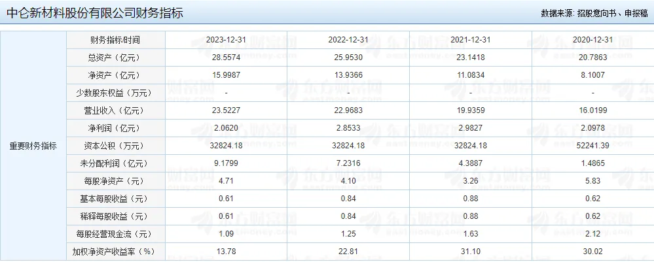This screenshot has width=654, height=262.
Task: Click 基本每股收益 value 0.61 for 2023
Action: [226, 199]
